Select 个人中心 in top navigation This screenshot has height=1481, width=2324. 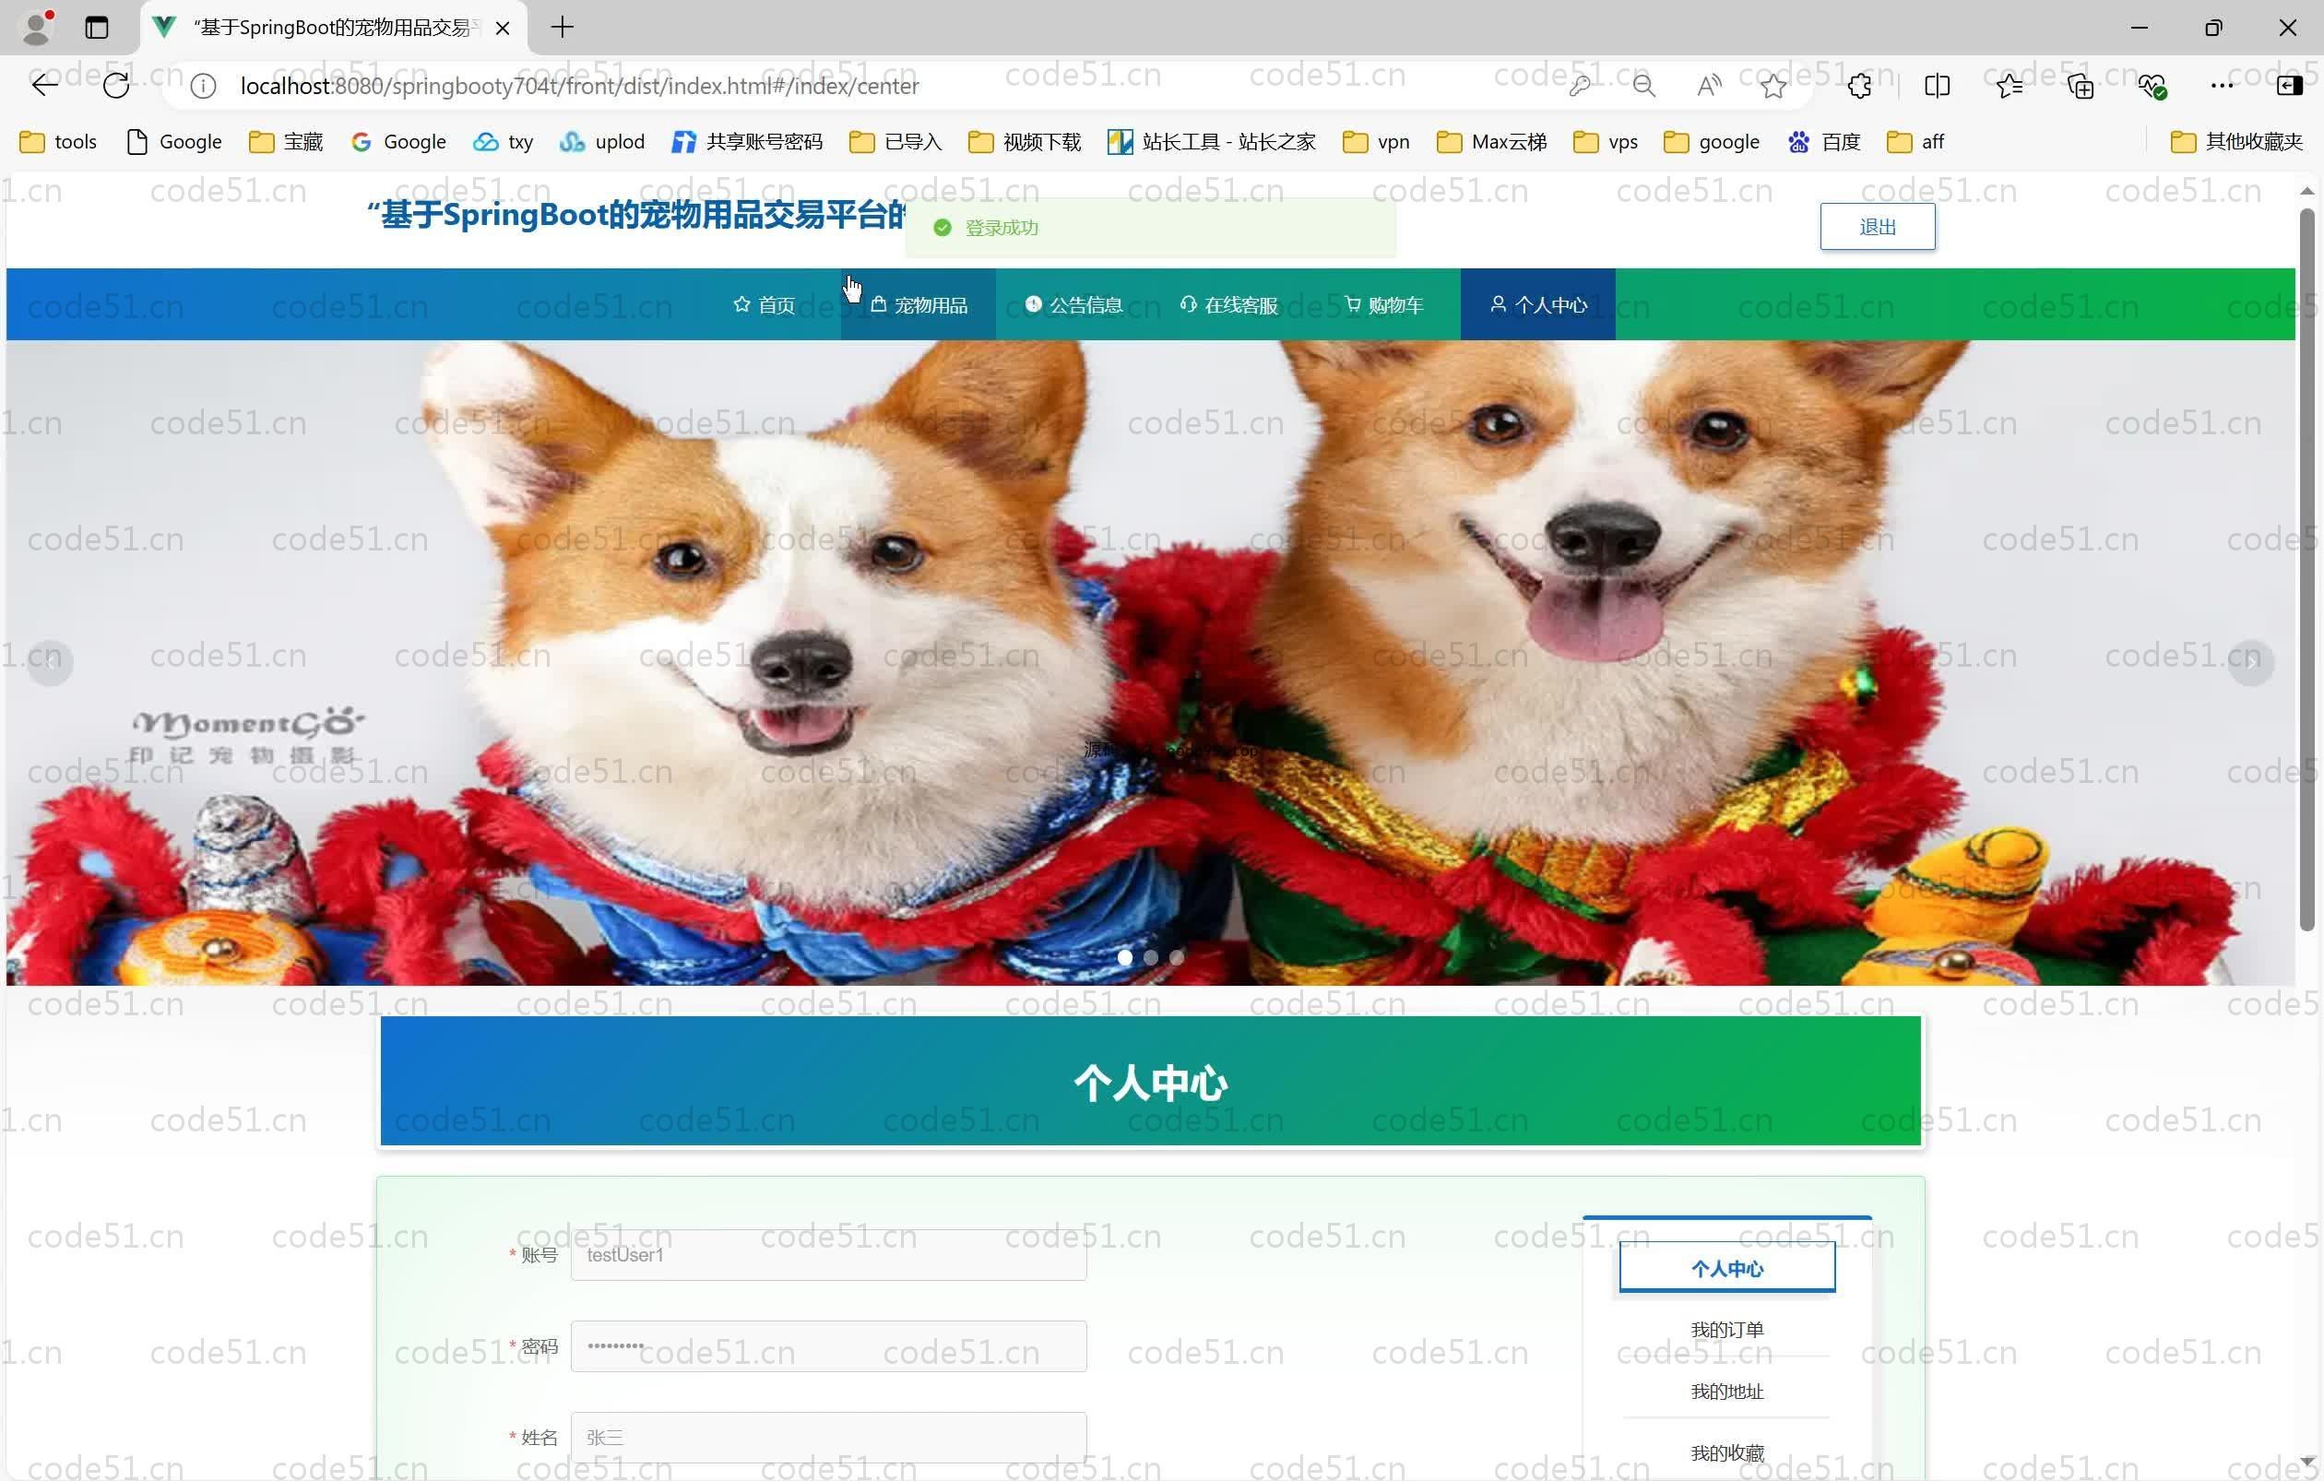click(1538, 305)
